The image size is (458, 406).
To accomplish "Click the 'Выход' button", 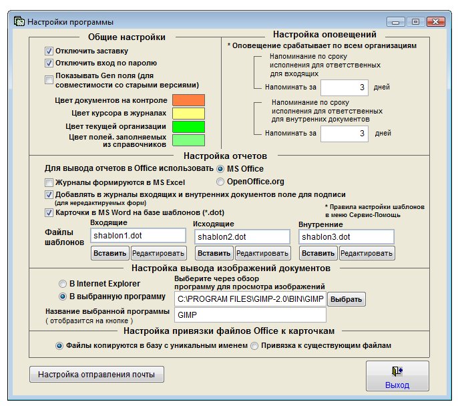I will [397, 376].
